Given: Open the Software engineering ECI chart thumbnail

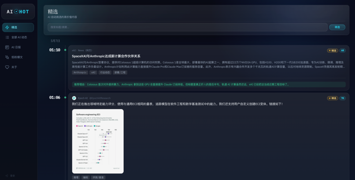Looking at the screenshot, I should 98,141.
